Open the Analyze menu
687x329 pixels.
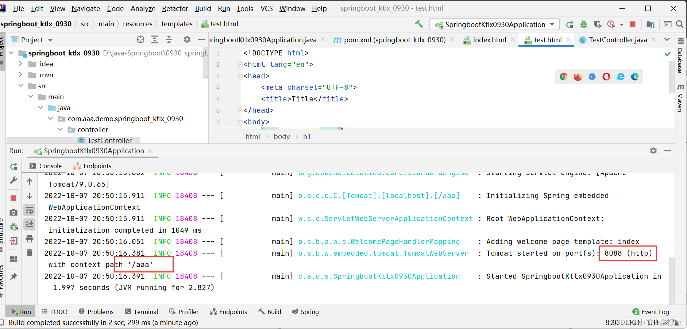143,8
